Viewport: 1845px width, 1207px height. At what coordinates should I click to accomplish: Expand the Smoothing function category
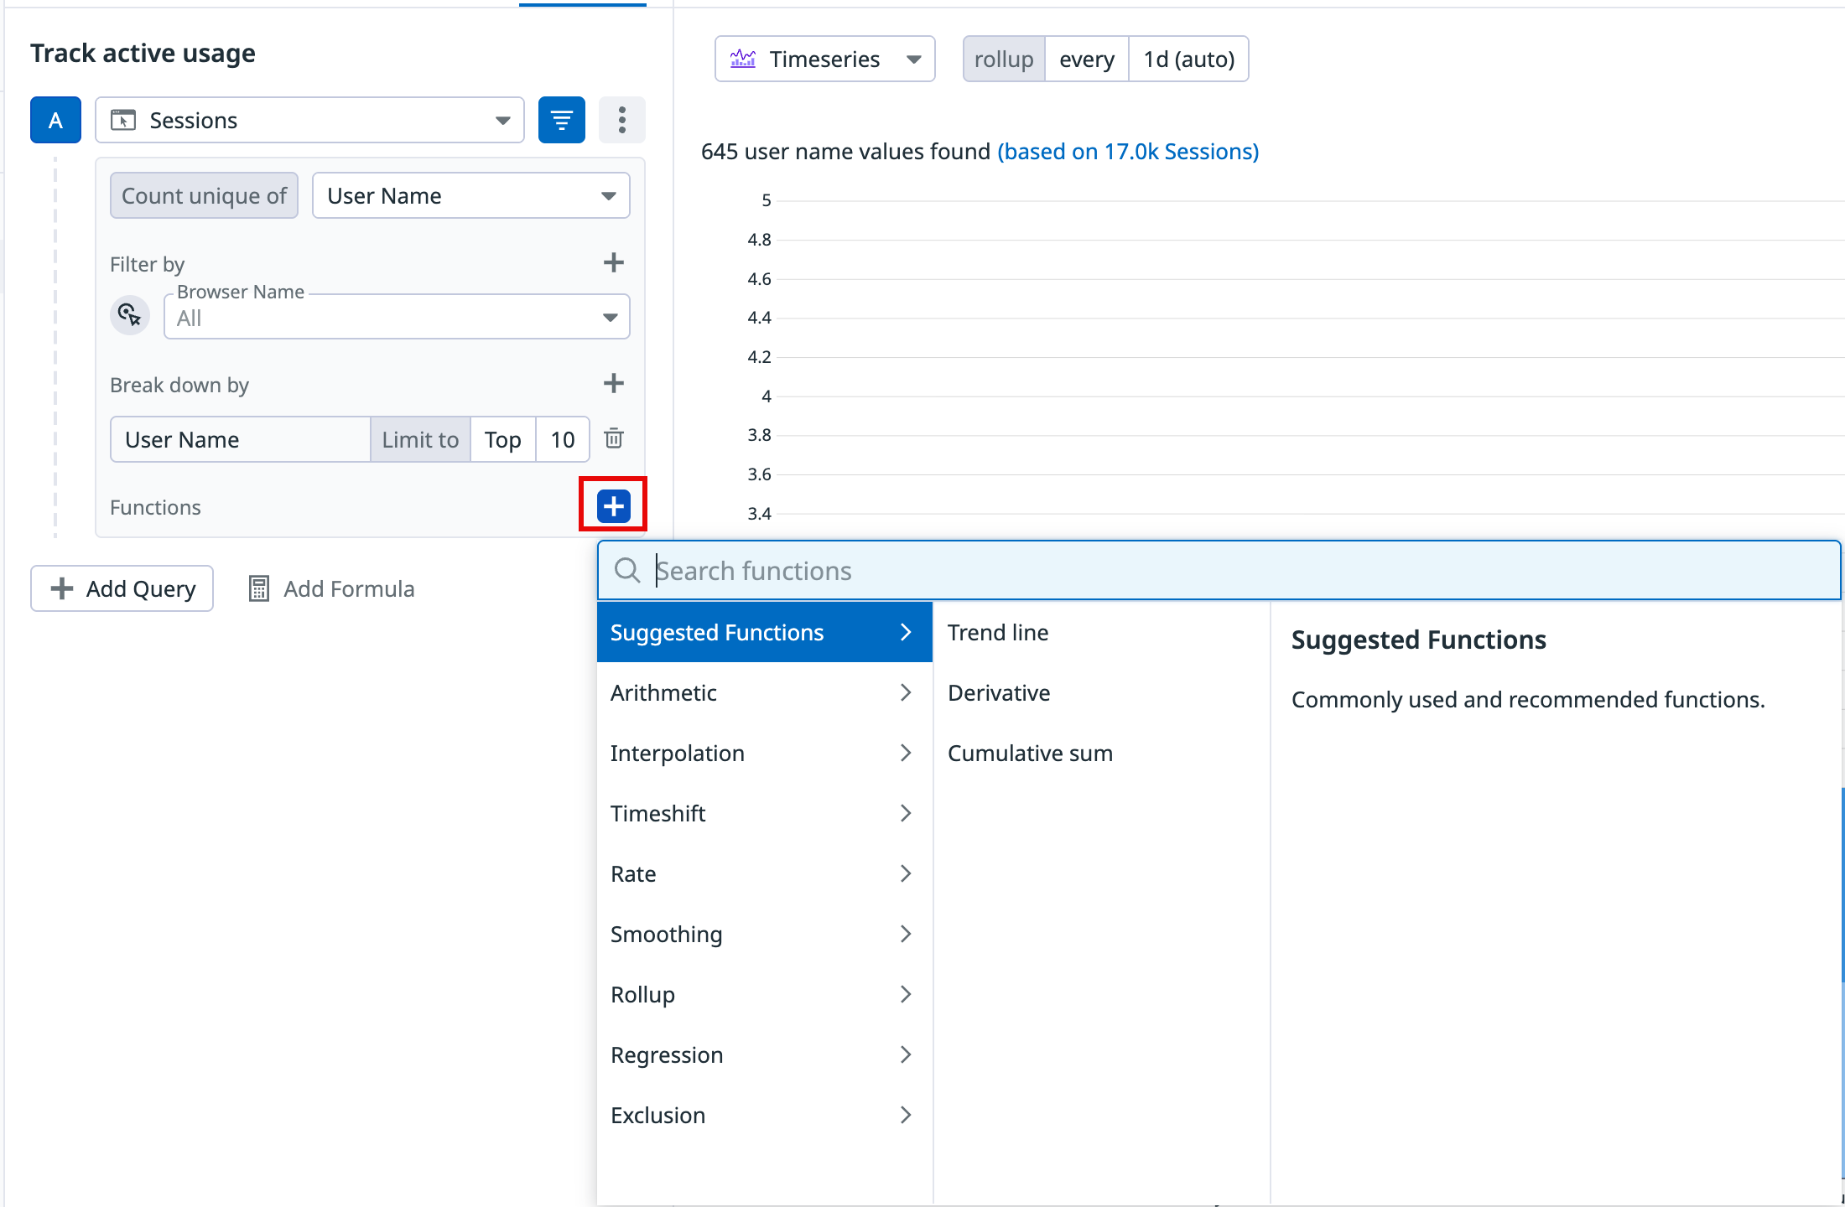point(763,934)
